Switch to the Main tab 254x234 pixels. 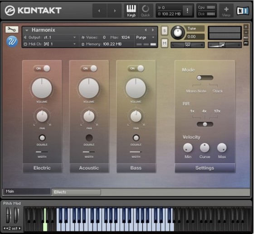(x=27, y=191)
